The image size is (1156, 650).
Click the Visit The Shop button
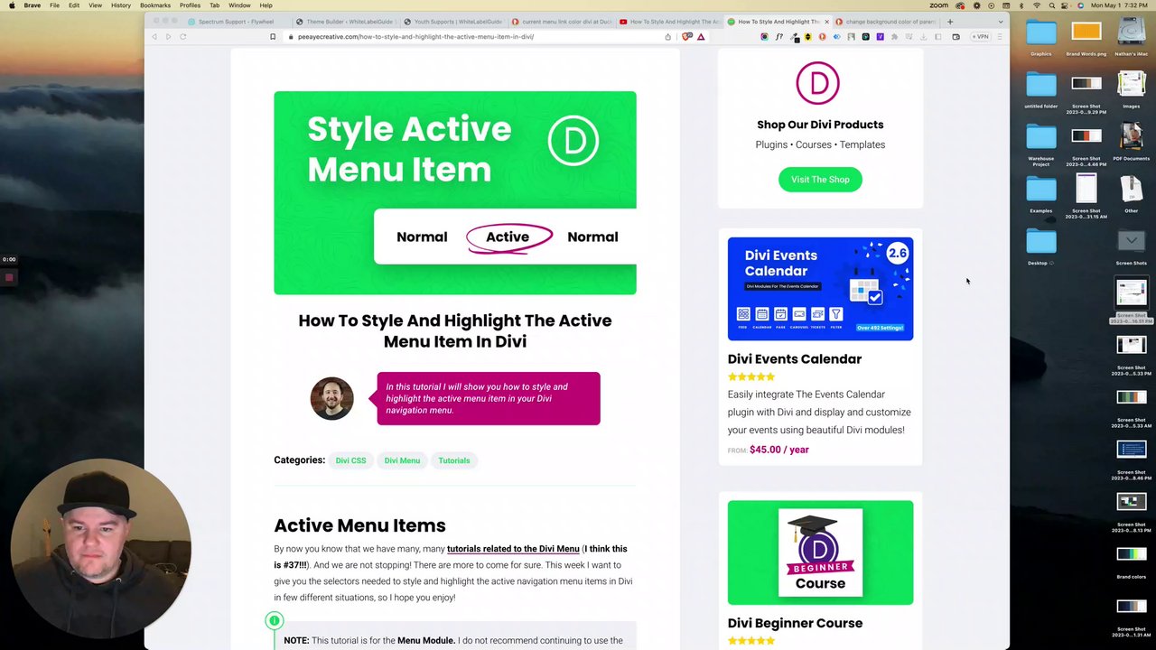coord(820,180)
